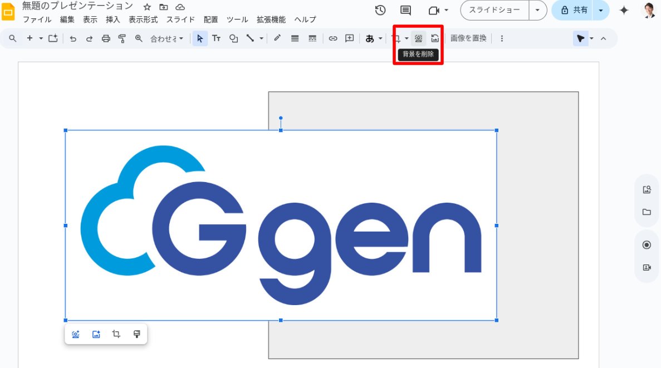
Task: Star this presentation
Action: pyautogui.click(x=146, y=7)
